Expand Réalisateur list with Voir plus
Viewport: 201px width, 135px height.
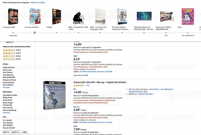[6, 113]
